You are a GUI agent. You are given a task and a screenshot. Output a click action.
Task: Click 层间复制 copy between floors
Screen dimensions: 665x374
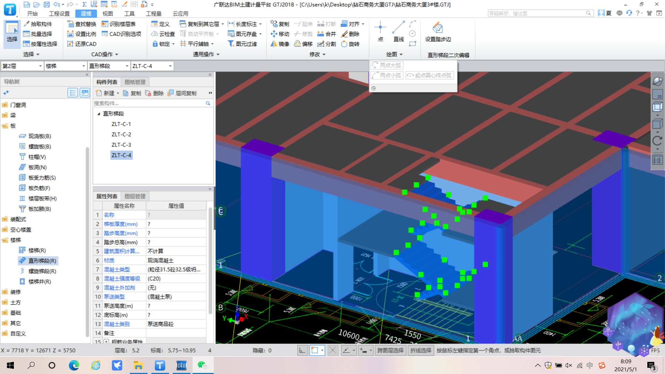[x=182, y=93]
